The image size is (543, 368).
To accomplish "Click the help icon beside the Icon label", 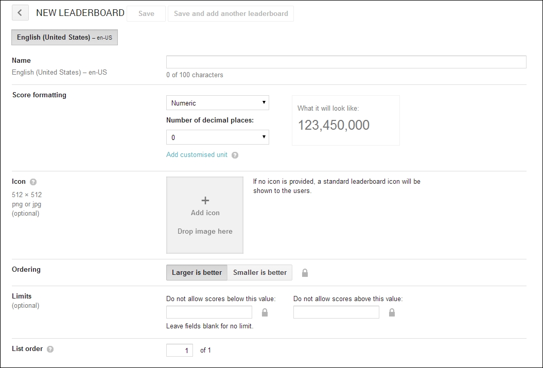I will click(33, 182).
